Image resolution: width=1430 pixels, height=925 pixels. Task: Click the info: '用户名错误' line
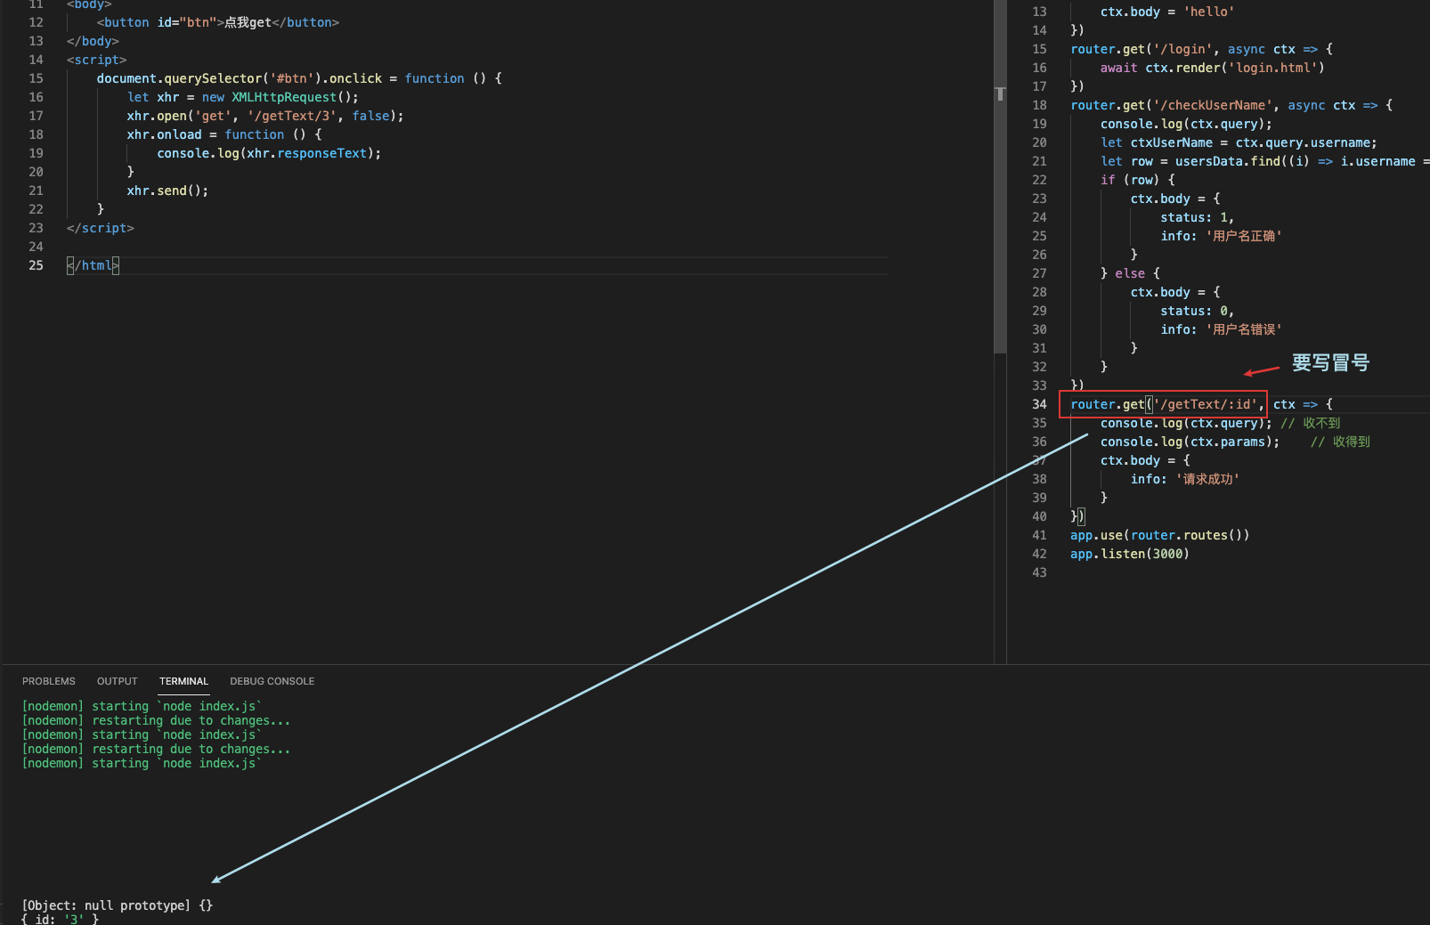pos(1221,329)
